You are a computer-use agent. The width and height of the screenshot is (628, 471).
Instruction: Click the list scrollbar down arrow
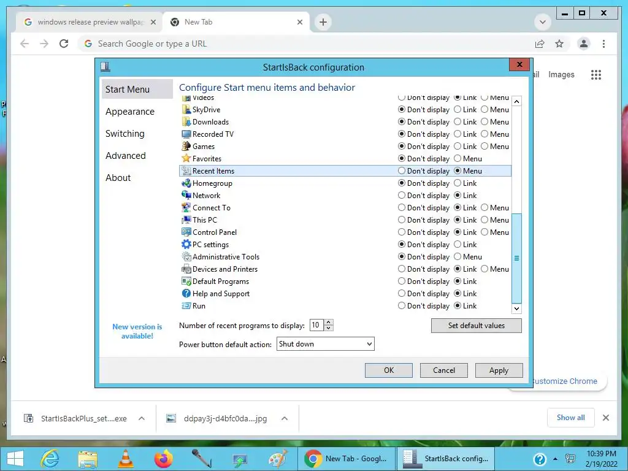coord(516,308)
